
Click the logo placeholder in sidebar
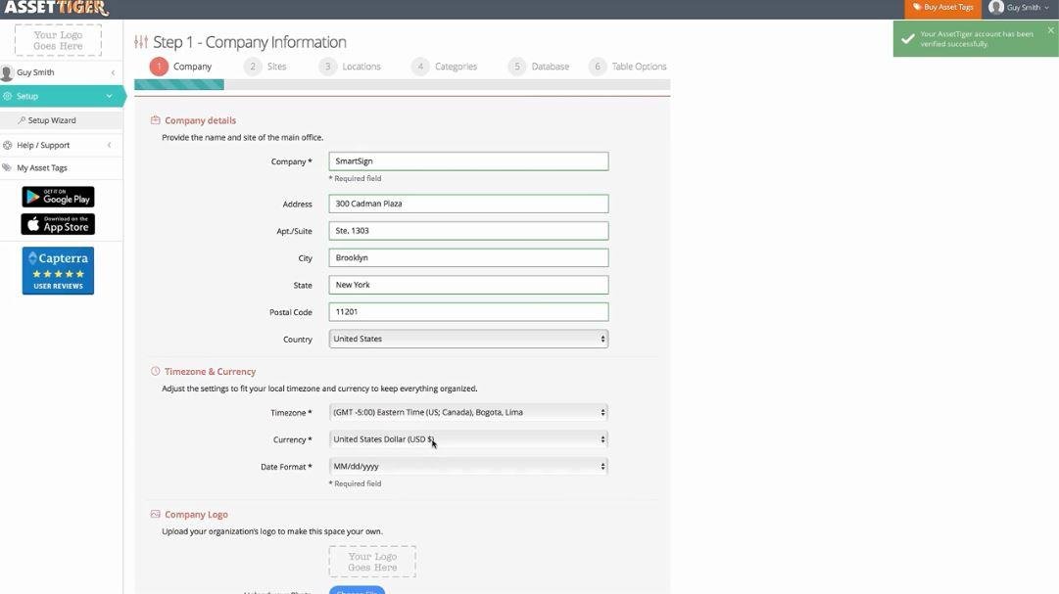58,40
